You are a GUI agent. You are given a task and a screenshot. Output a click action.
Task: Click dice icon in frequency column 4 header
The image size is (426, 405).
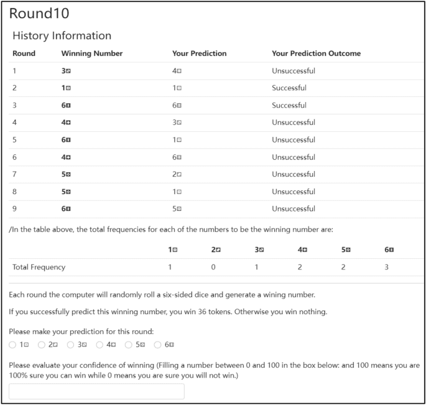click(x=305, y=250)
